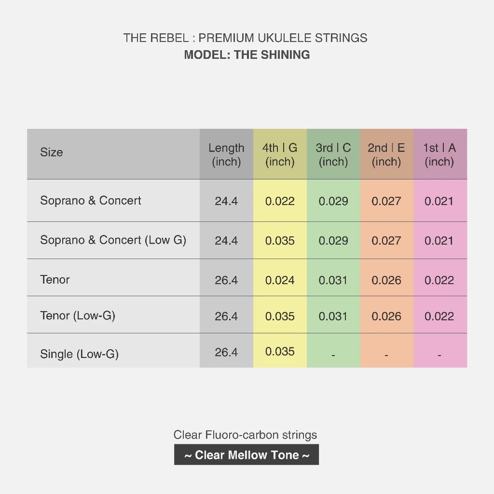
Task: Select the "Length (inch)" column header
Action: tap(226, 154)
